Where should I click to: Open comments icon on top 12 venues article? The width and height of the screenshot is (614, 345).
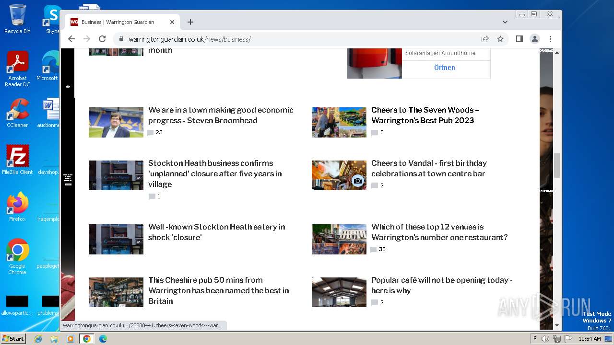click(373, 250)
